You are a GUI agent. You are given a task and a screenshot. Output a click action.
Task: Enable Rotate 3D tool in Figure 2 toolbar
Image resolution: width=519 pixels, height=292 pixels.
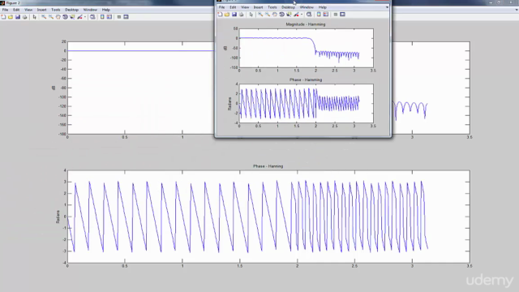point(65,17)
